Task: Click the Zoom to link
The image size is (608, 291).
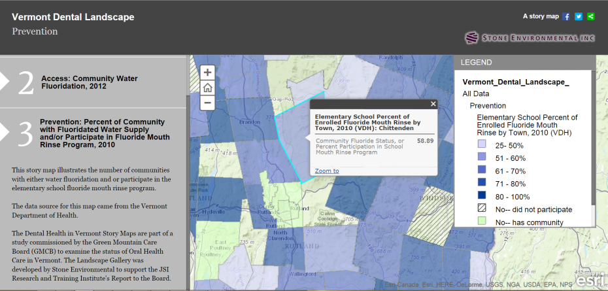Action: pyautogui.click(x=327, y=171)
